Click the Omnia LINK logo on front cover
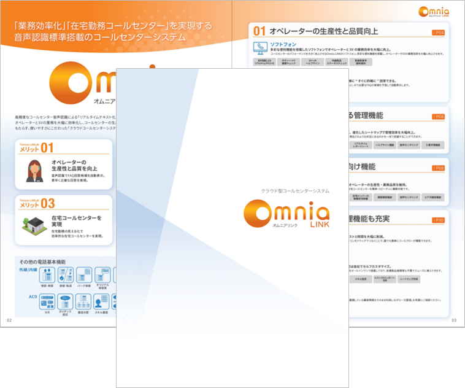The height and width of the screenshot is (388, 465). pyautogui.click(x=286, y=214)
